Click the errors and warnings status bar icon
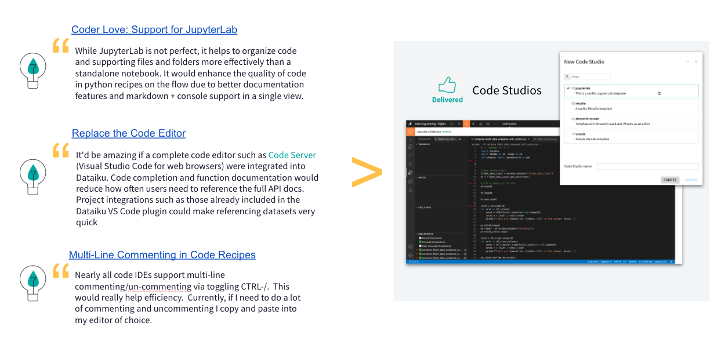714x344 pixels. click(x=414, y=262)
